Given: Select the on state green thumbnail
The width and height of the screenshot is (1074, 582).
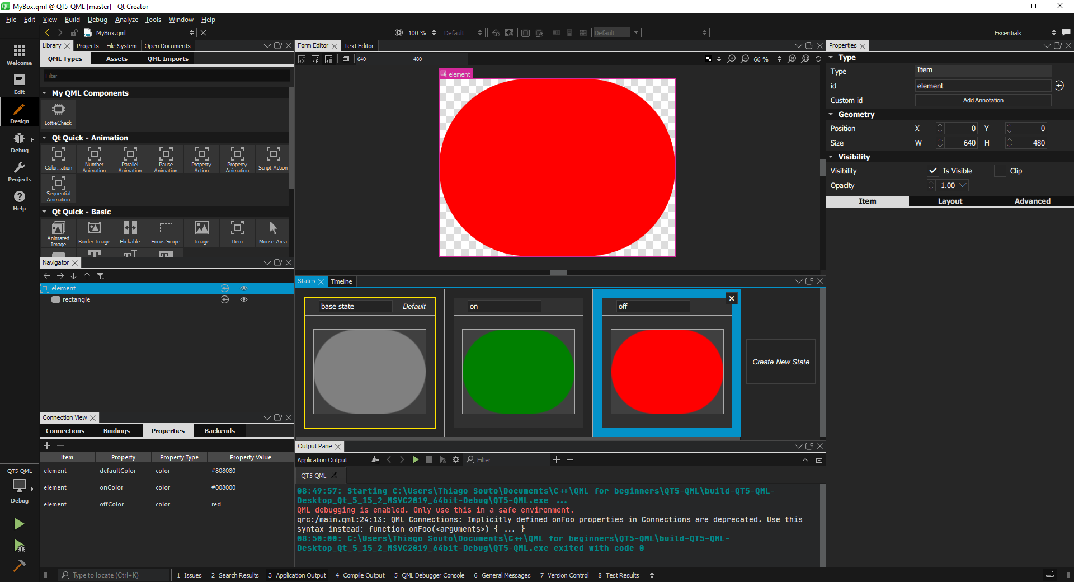Looking at the screenshot, I should click(x=519, y=372).
